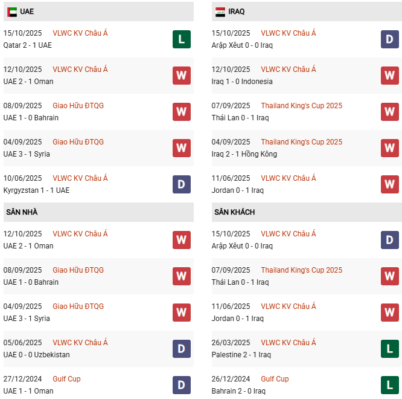This screenshot has width=402, height=399.
Task: Click the Iraq flag icon
Action: [220, 11]
